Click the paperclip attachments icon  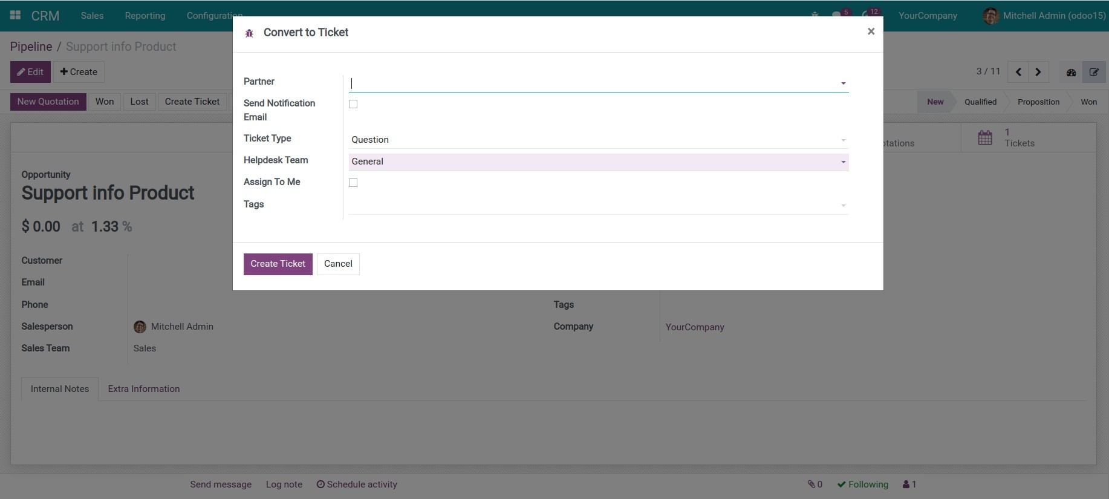811,484
